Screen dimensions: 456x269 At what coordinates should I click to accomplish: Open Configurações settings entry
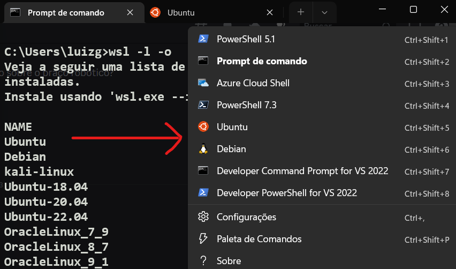(322, 217)
